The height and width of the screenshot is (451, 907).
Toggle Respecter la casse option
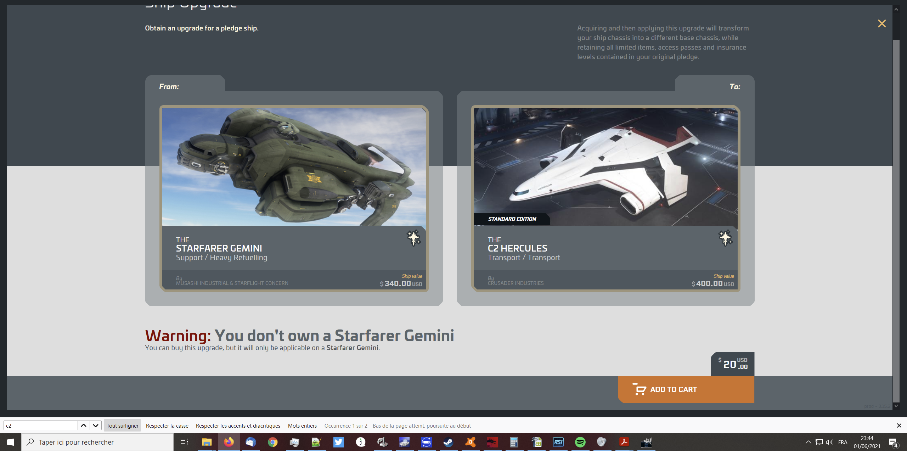coord(167,425)
